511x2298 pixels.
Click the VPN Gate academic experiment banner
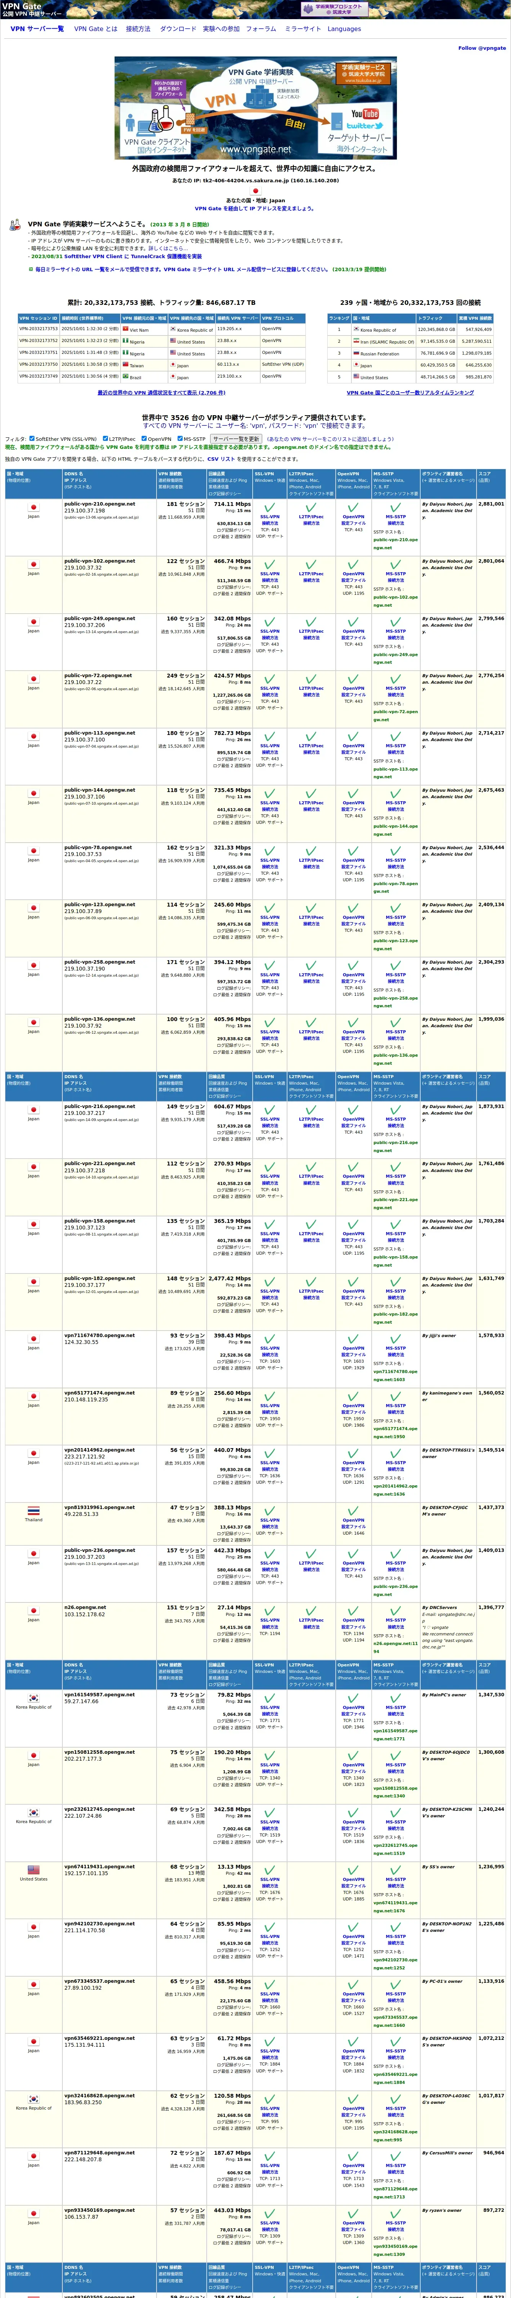pos(254,107)
